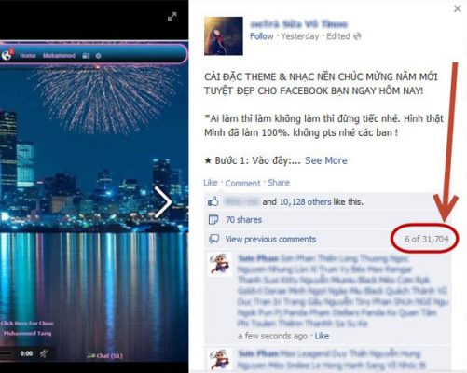467x373 pixels.
Task: Open list of 10,128 others who liked
Action: tap(306, 202)
